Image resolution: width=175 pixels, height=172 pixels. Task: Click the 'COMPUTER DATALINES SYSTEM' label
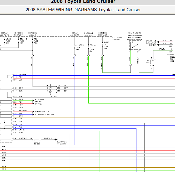151,43
